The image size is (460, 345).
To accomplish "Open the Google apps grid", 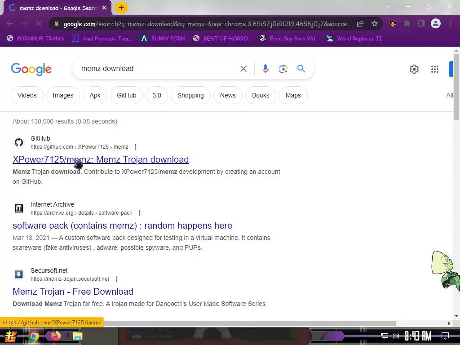I will (435, 69).
